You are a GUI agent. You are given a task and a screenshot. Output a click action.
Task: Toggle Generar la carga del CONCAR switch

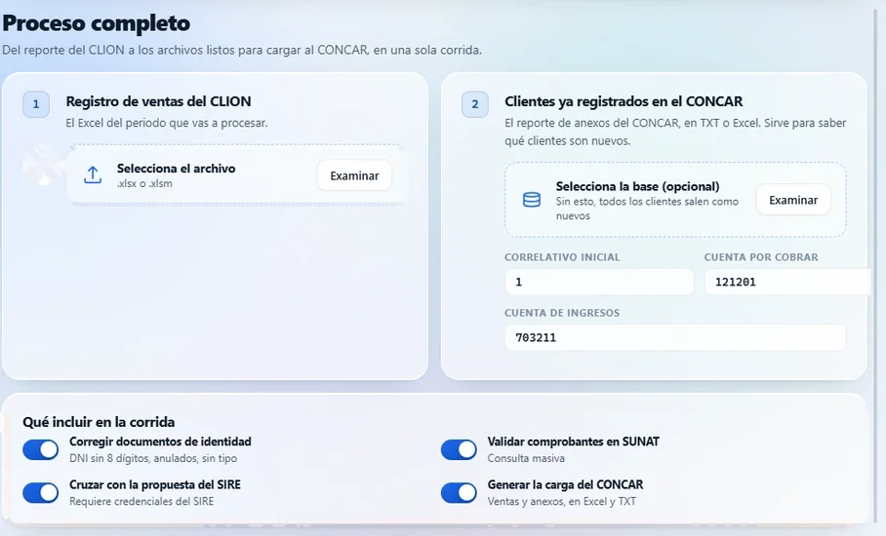coord(459,492)
